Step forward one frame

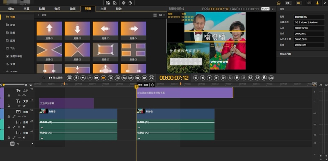coord(216,78)
